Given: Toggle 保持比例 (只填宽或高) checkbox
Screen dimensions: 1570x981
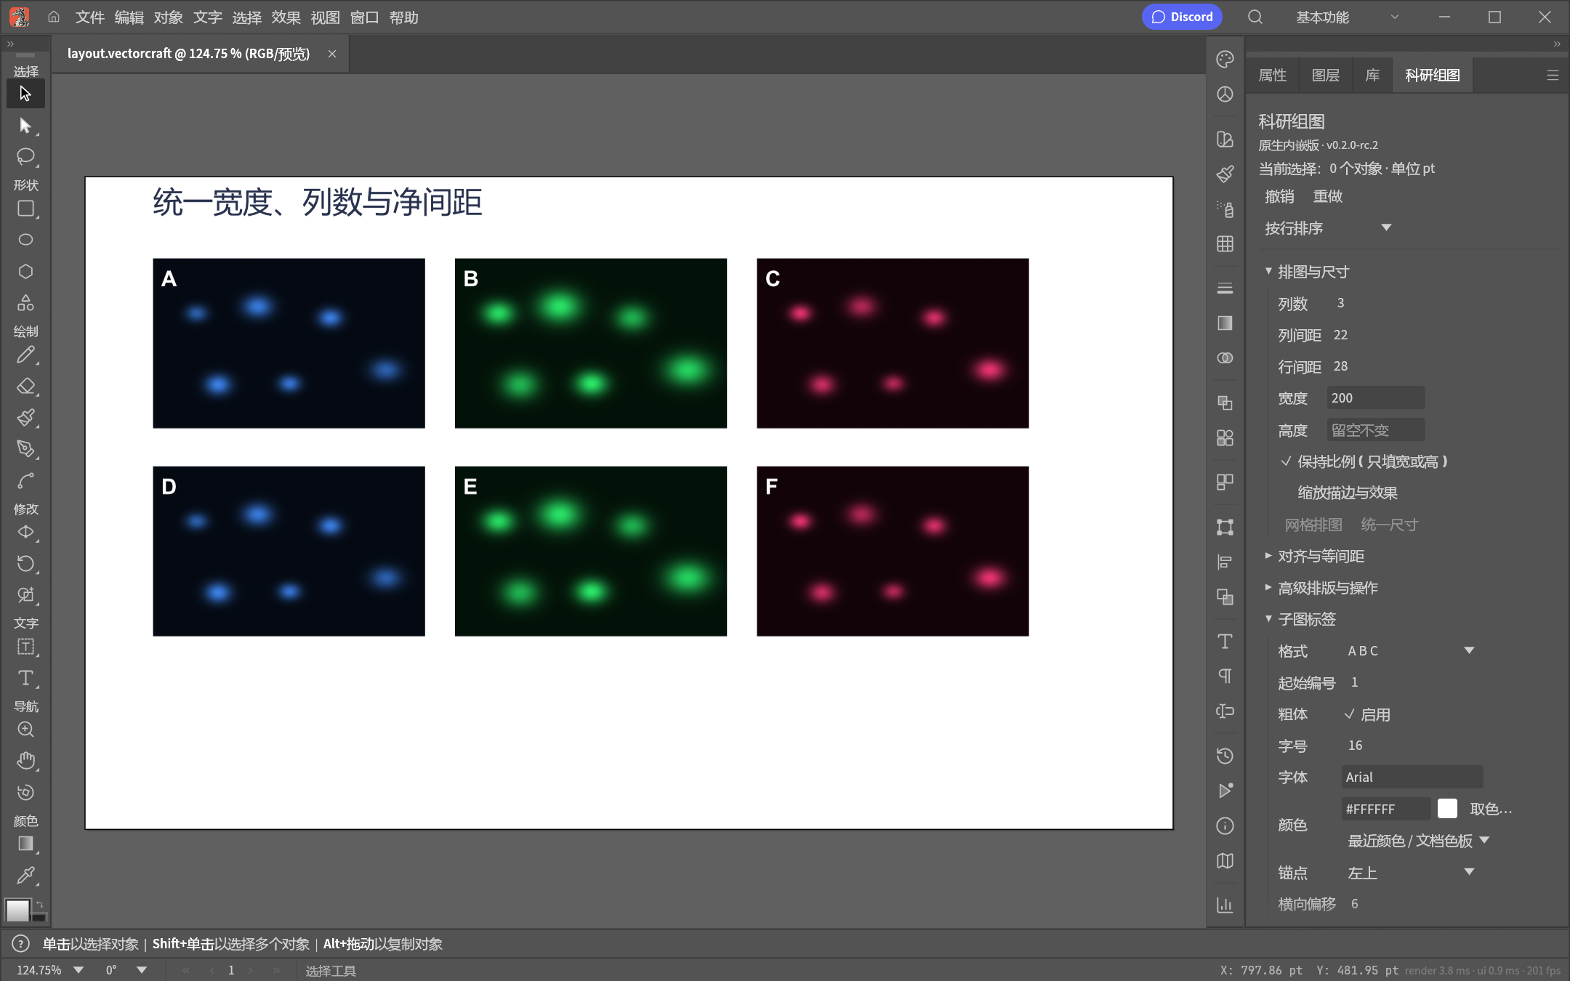Looking at the screenshot, I should [1364, 461].
